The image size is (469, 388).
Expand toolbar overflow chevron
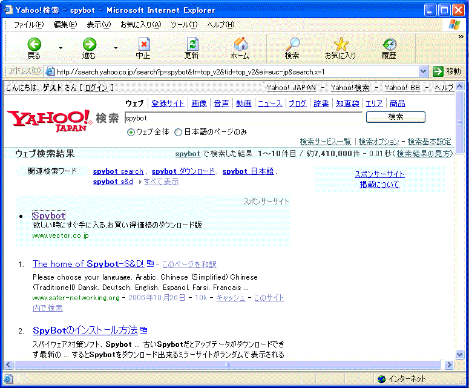(x=461, y=36)
